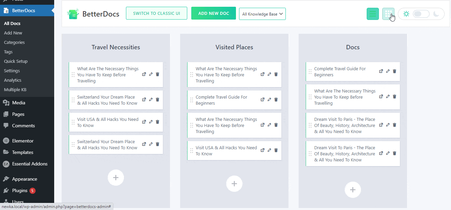This screenshot has width=451, height=210.
Task: Switch to the grid view layout icon
Action: coord(388,14)
